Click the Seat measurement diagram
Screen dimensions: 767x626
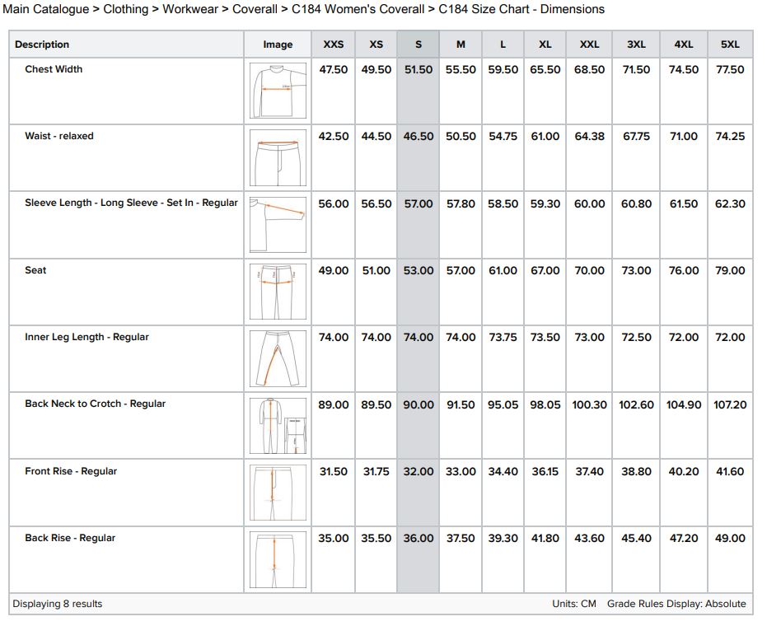point(278,292)
